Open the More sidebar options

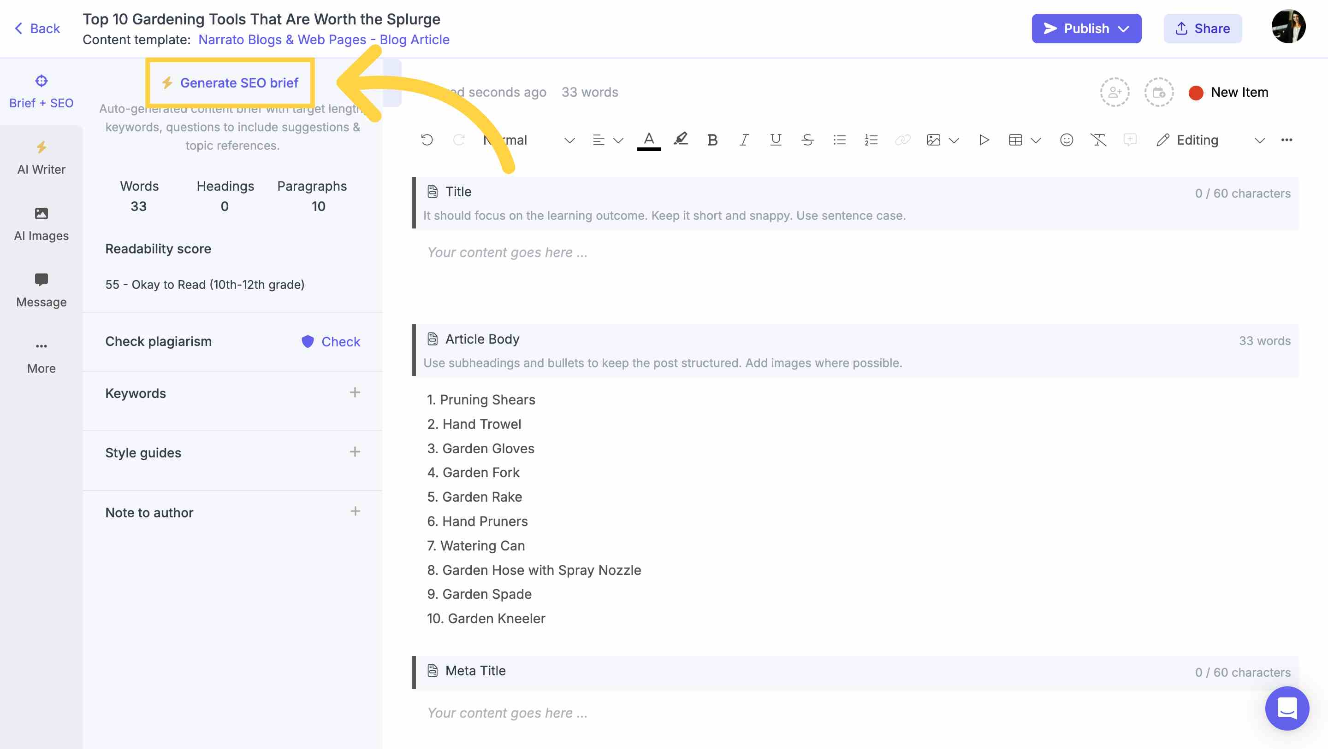click(x=41, y=357)
